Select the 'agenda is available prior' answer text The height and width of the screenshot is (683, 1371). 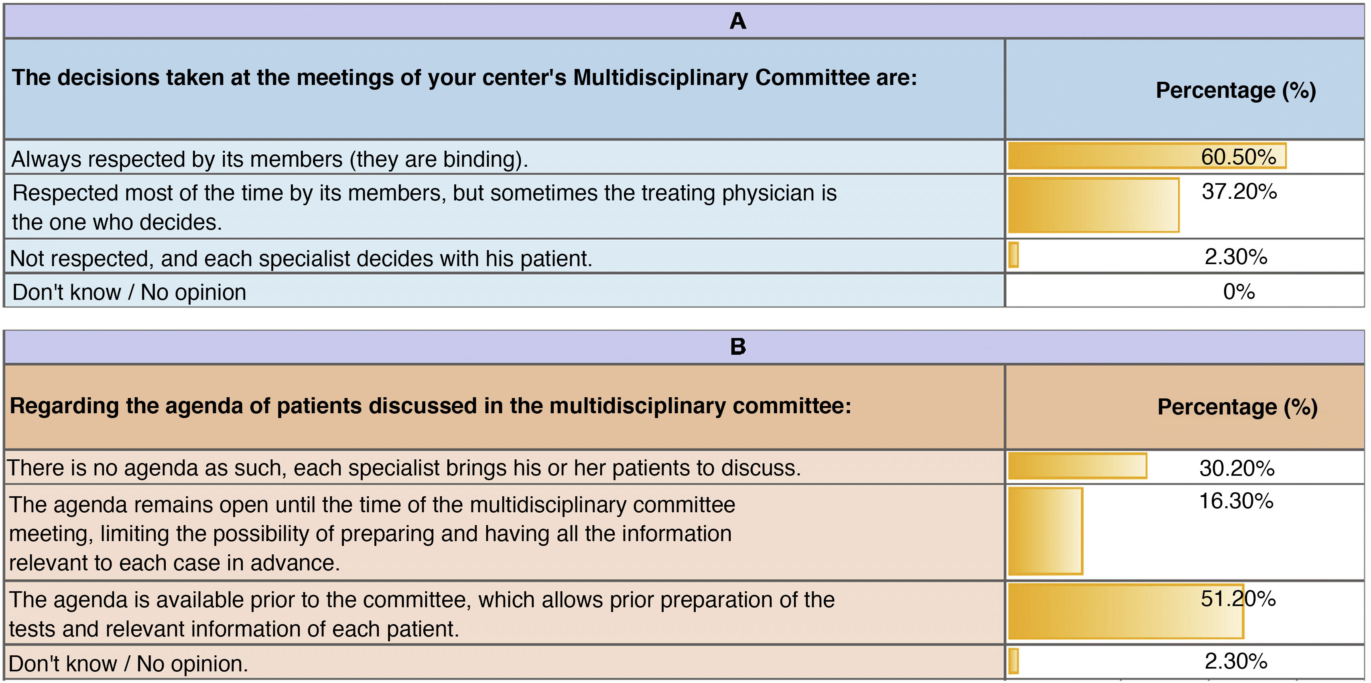click(x=422, y=614)
